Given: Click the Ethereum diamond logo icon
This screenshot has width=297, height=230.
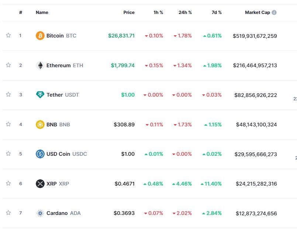Looking at the screenshot, I should (40, 65).
